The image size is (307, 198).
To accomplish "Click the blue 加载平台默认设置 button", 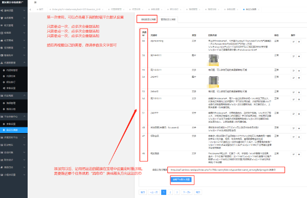I will point(181,180).
